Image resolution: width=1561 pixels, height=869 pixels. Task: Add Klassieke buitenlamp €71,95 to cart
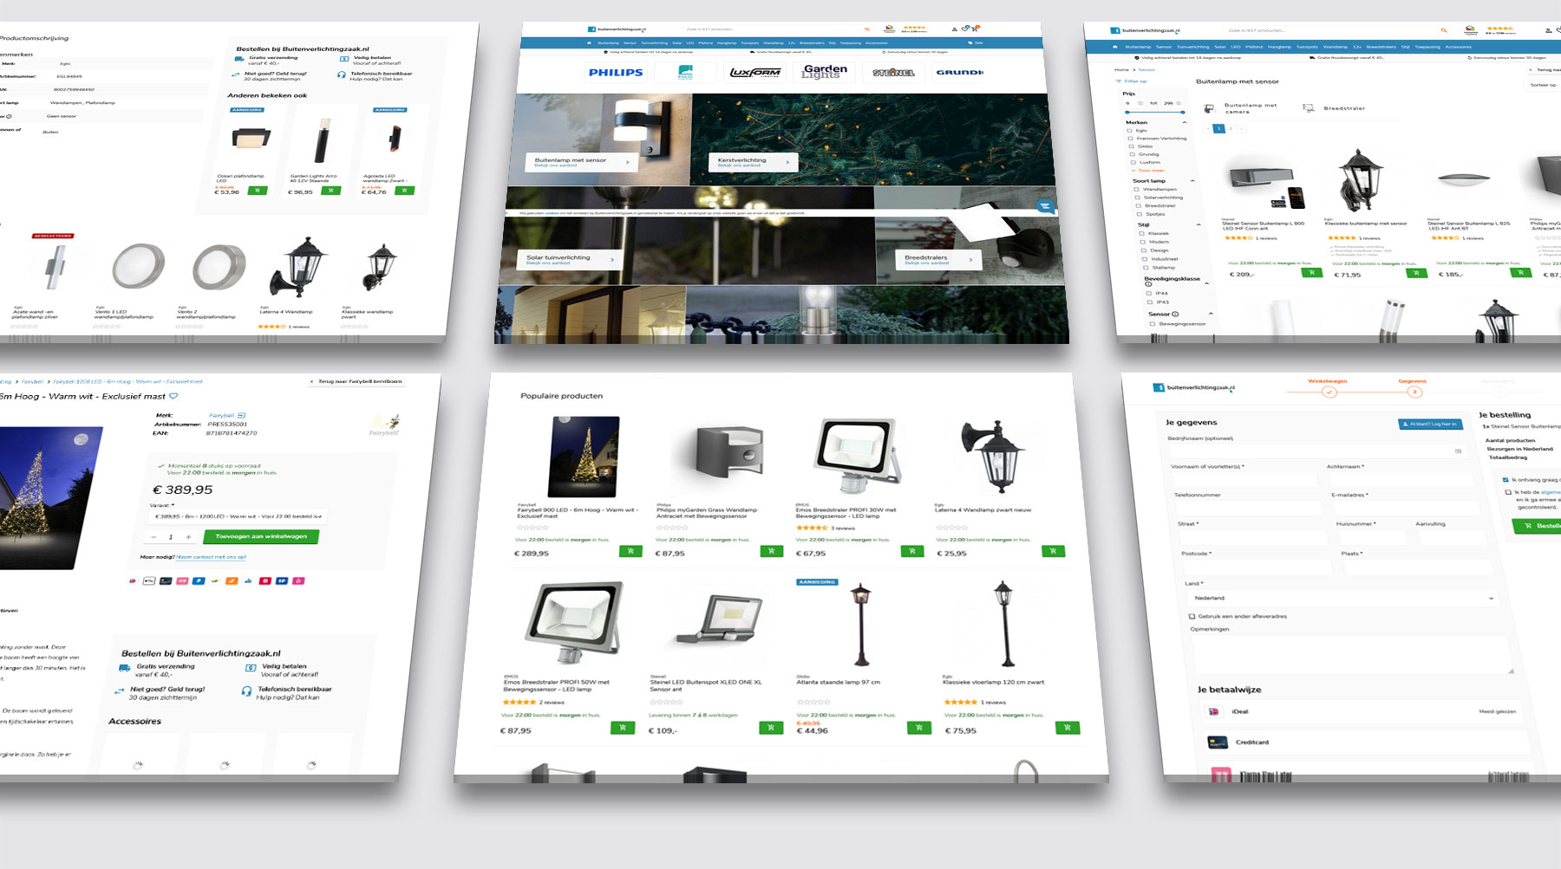click(1416, 273)
